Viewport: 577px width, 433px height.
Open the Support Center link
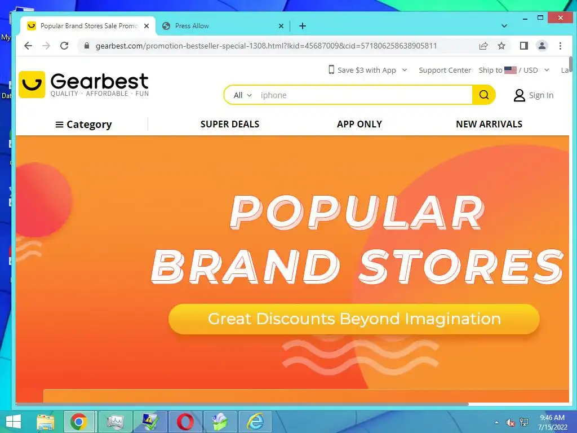[445, 70]
